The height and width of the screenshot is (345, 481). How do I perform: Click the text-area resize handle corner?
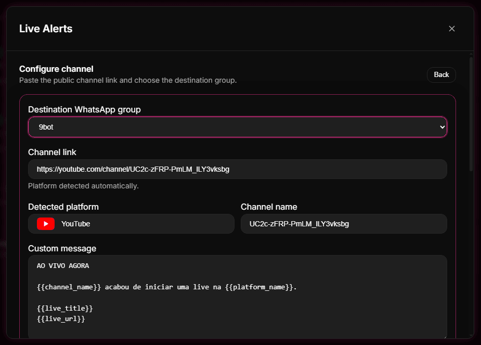coord(445,337)
